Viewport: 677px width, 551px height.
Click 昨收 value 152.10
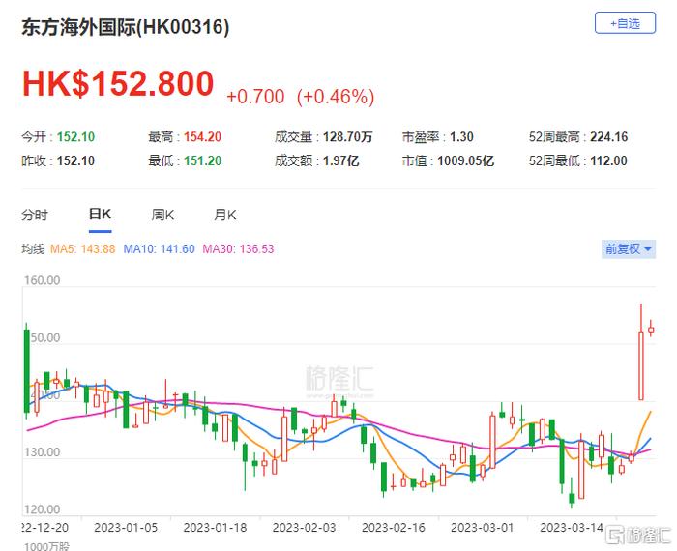click(75, 160)
